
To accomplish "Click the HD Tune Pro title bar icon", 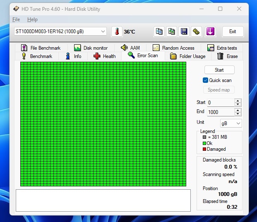I will point(16,9).
